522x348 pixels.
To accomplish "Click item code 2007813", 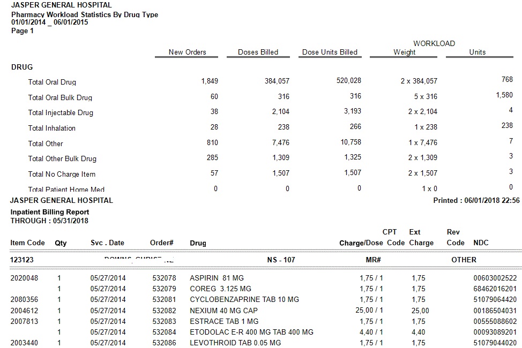I will (24, 321).
